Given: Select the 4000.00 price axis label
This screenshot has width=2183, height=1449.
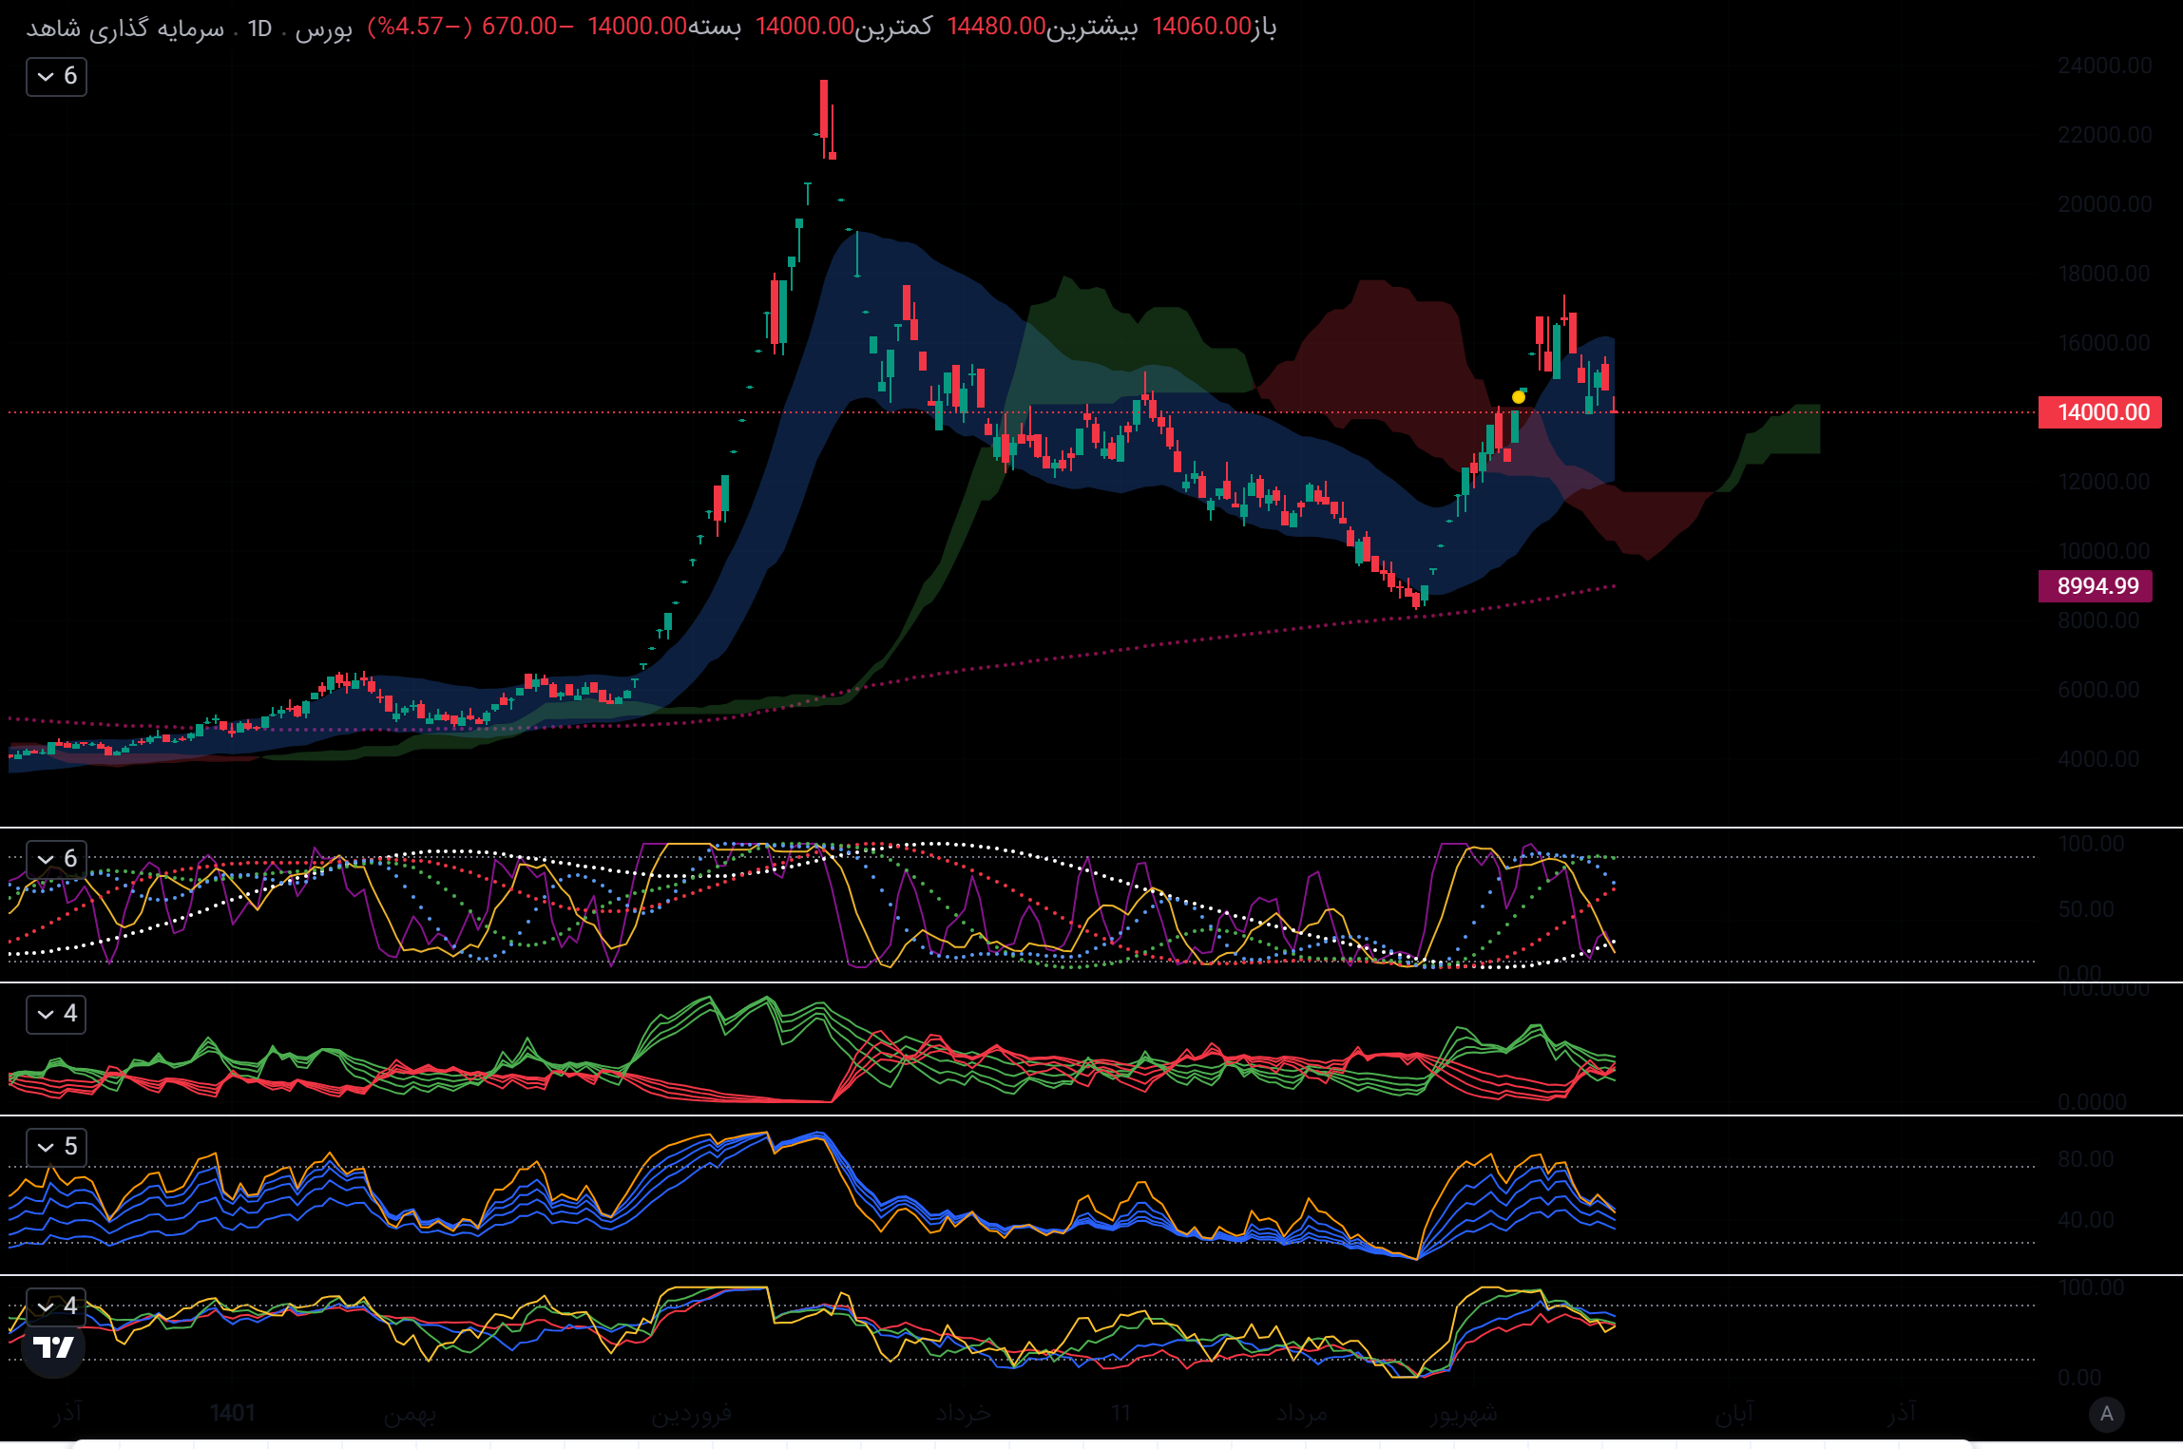Looking at the screenshot, I should [x=2098, y=759].
